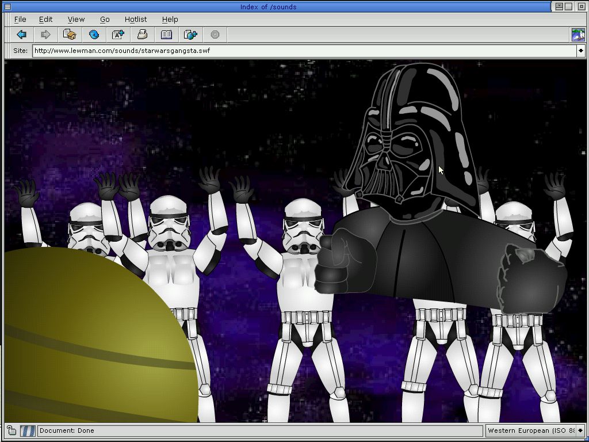Viewport: 589px width, 442px height.
Task: Click the add-text-plus toolbar icon
Action: pos(118,35)
